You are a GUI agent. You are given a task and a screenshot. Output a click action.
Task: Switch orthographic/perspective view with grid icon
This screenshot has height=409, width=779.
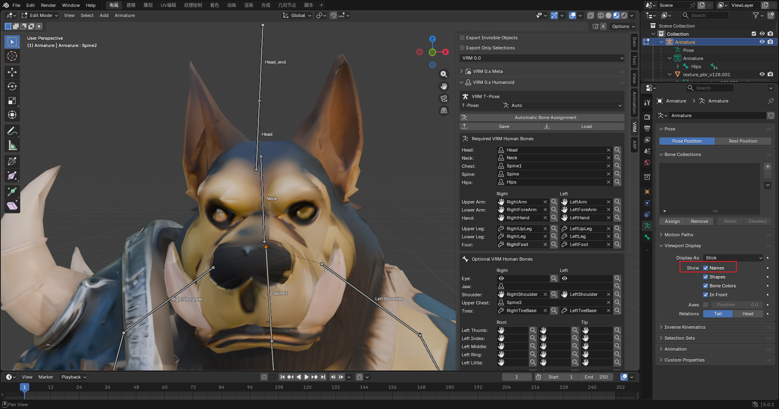point(444,111)
